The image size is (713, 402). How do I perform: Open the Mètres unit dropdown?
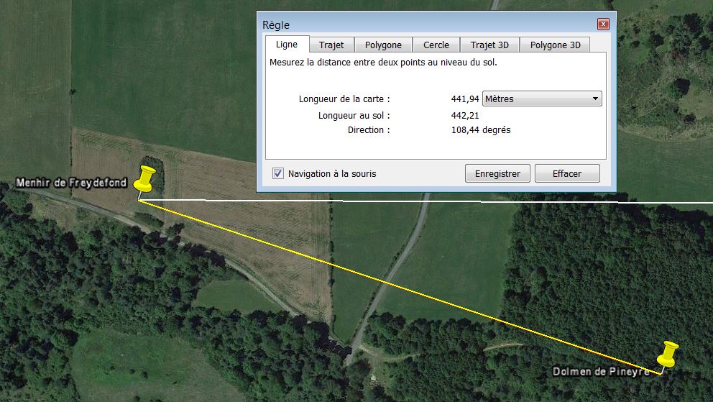(543, 99)
